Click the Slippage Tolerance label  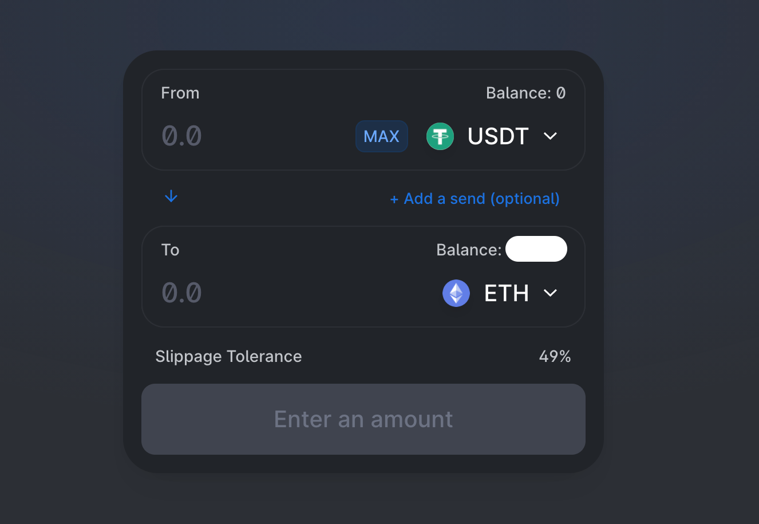pyautogui.click(x=228, y=356)
